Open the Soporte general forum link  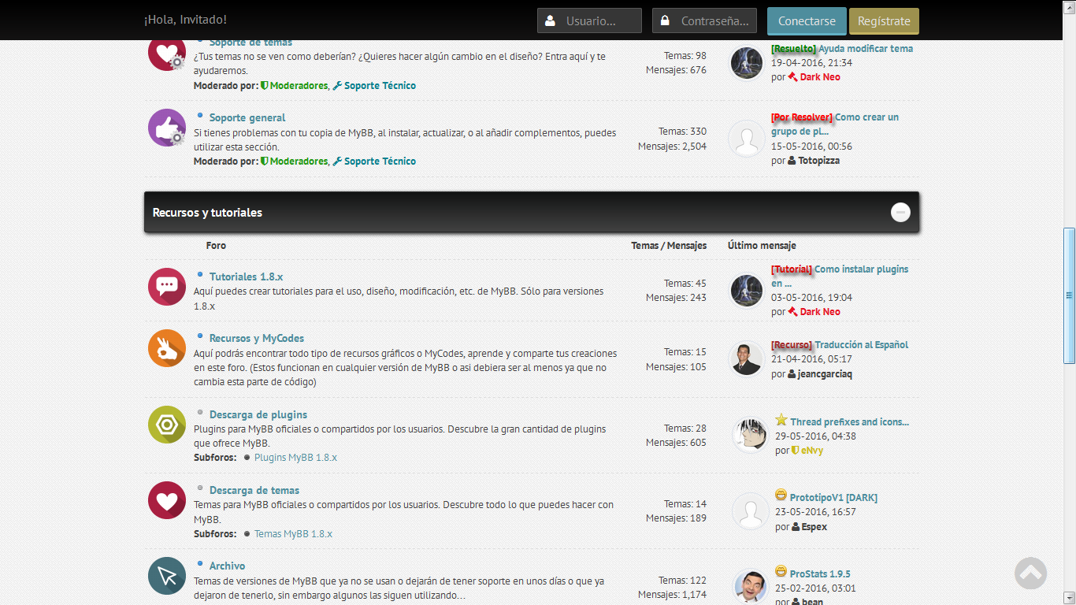pos(247,118)
